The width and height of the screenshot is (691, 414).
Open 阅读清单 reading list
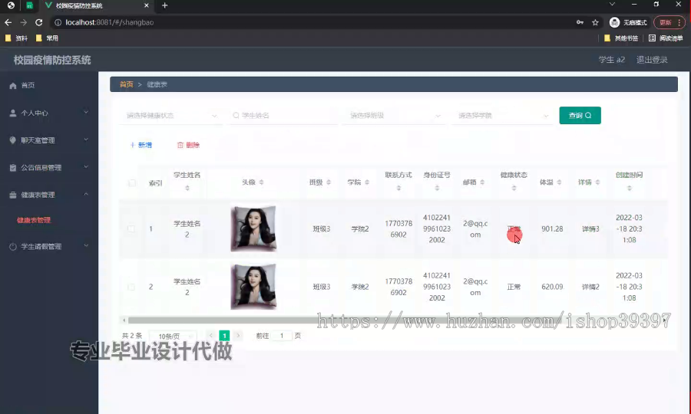(666, 38)
